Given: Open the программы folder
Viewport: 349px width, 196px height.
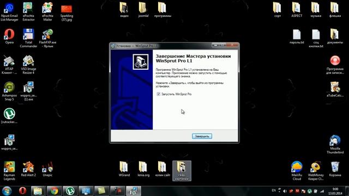Looking at the screenshot, I should [163, 10].
